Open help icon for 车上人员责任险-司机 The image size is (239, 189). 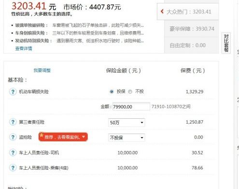(x=13, y=152)
